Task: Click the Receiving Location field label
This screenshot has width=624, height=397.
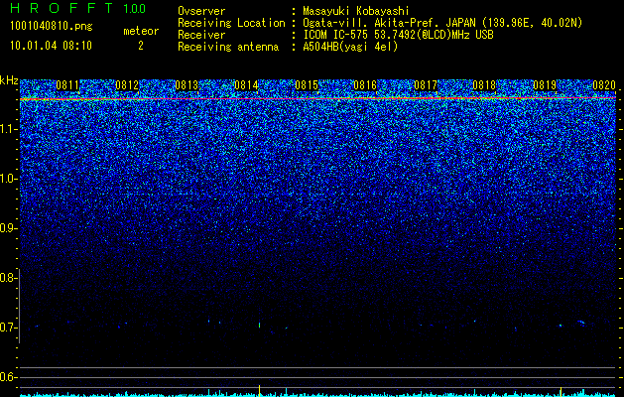Action: 231,23
